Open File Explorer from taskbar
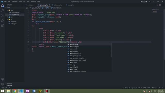This screenshot has height=93, width=165. point(8,91)
